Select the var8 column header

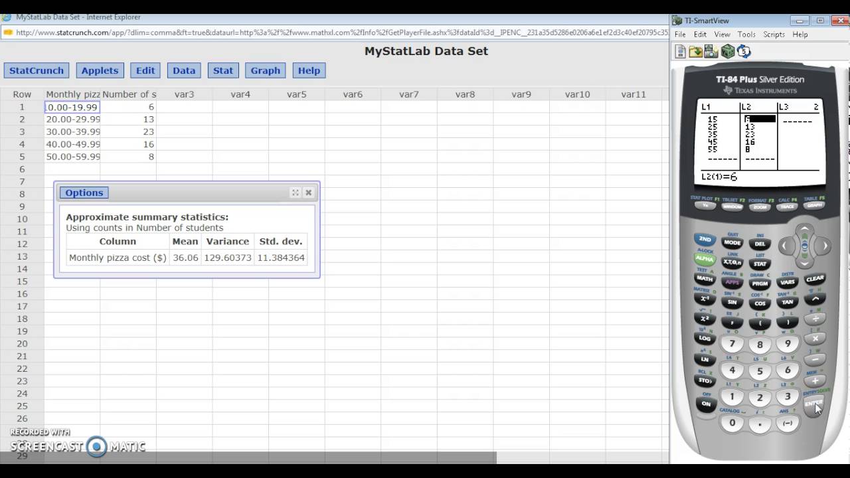point(466,94)
